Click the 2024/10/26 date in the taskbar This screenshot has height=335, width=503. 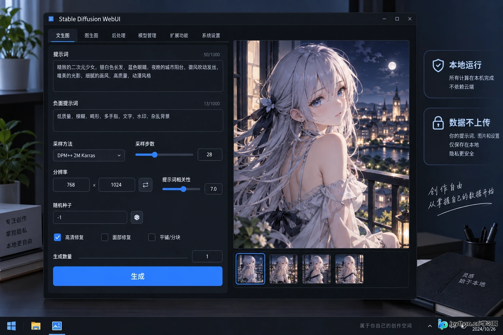coord(484,329)
